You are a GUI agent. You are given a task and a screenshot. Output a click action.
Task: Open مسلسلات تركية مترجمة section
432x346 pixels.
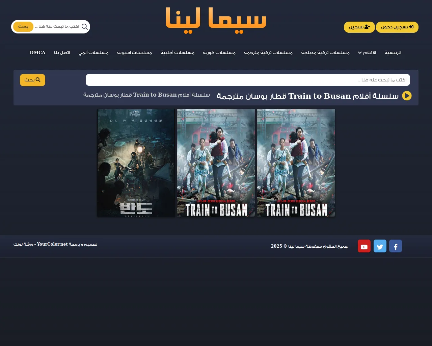(x=268, y=53)
